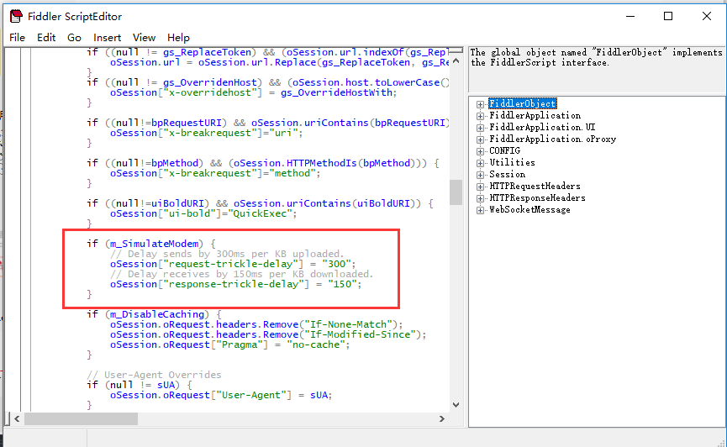Maximize the Fiddler ScriptEditor window
Screen dimensions: 727x447
pos(668,16)
